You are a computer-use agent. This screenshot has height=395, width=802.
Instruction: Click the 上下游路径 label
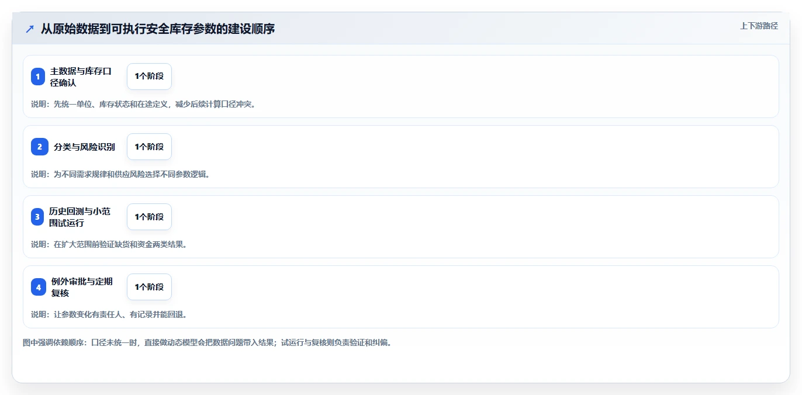759,26
